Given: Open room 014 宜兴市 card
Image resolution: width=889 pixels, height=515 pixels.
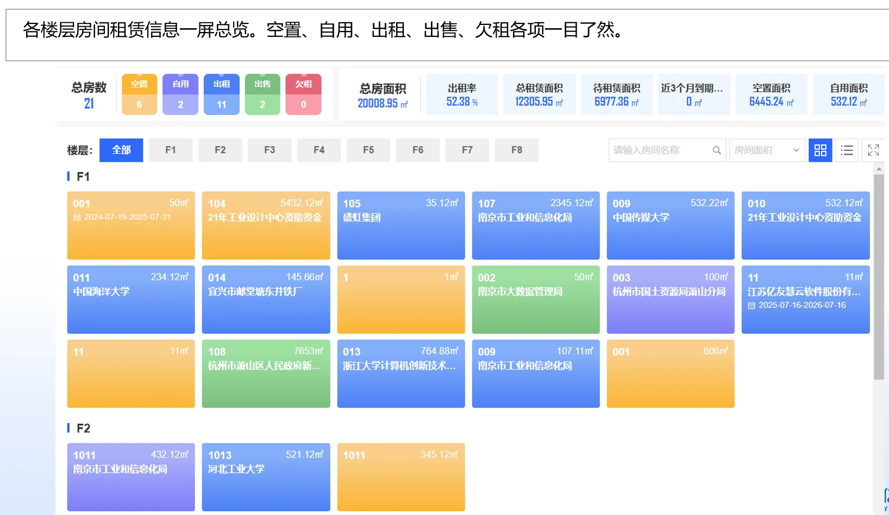Looking at the screenshot, I should click(266, 300).
